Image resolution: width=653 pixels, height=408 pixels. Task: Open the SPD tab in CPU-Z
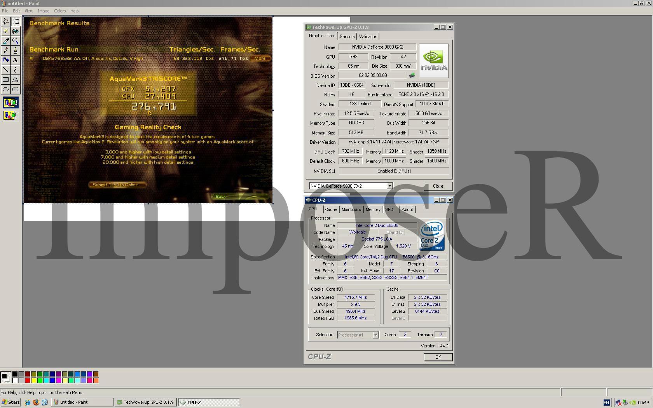[389, 209]
